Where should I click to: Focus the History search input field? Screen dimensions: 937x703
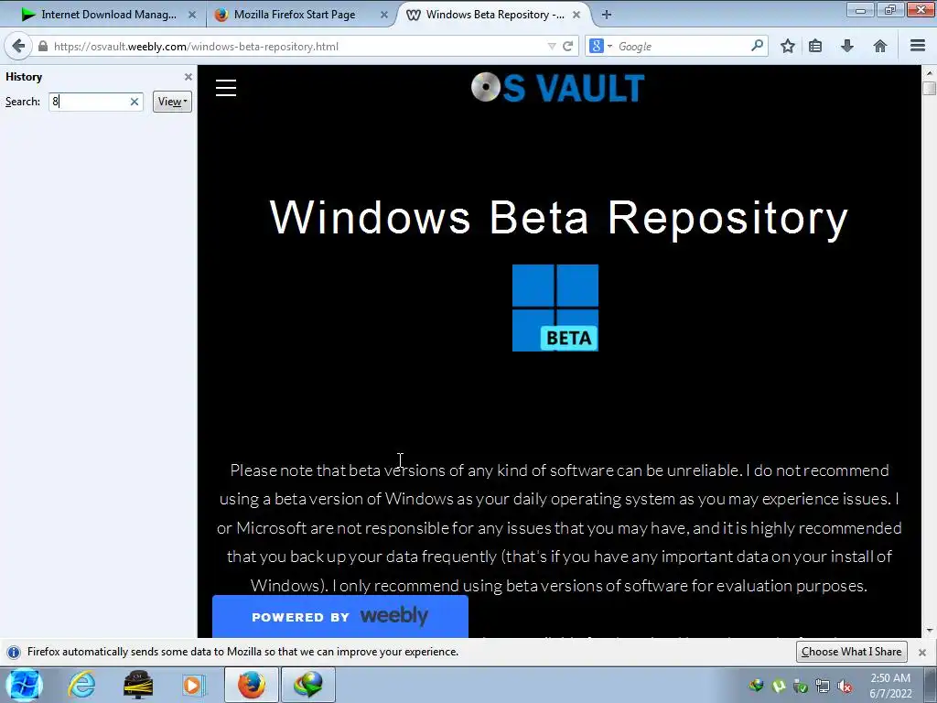coord(90,102)
